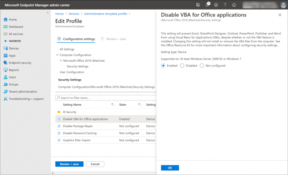Open Tenant administration in sidebar
Image resolution: width=288 pixels, height=175 pixels.
23,92
